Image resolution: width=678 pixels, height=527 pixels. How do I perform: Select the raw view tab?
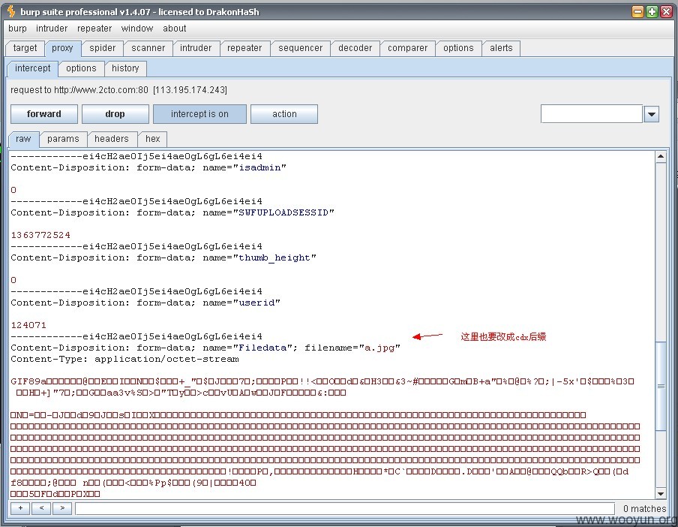pyautogui.click(x=24, y=139)
